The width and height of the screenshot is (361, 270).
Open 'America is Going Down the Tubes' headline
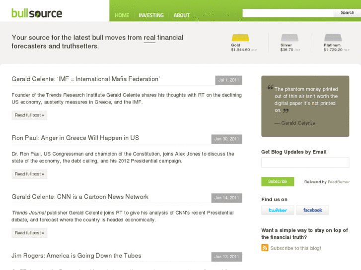click(x=76, y=256)
